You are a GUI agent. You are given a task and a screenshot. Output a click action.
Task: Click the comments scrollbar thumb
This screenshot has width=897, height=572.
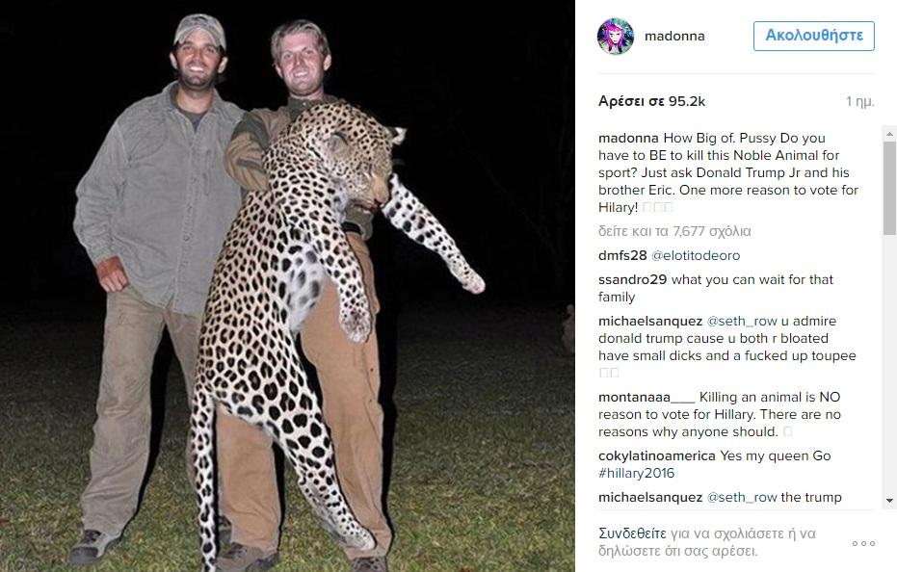(x=889, y=188)
